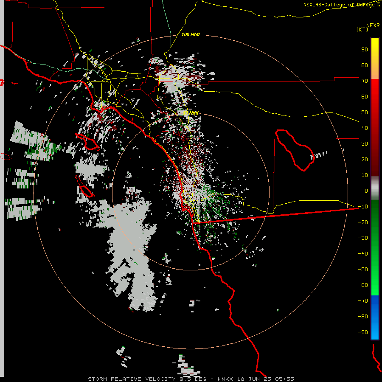
Task: Click the 60 value on the velocity scale
Action: tap(365, 96)
